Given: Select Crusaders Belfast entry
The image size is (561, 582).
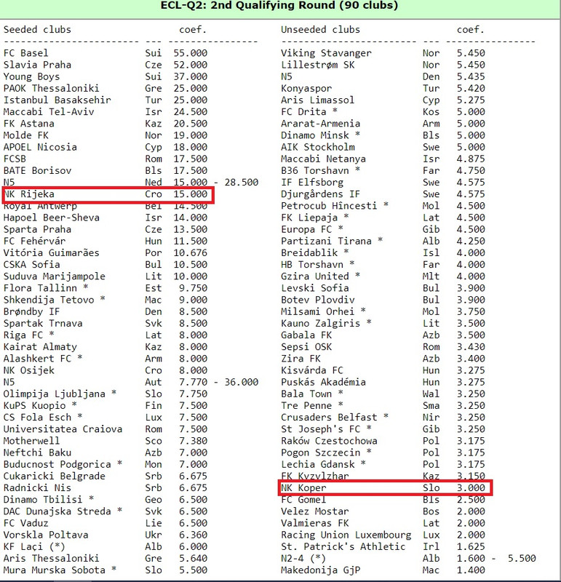Looking at the screenshot, I should click(x=335, y=418).
